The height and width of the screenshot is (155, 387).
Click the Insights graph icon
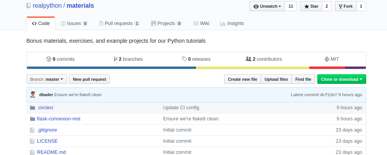coord(223,23)
